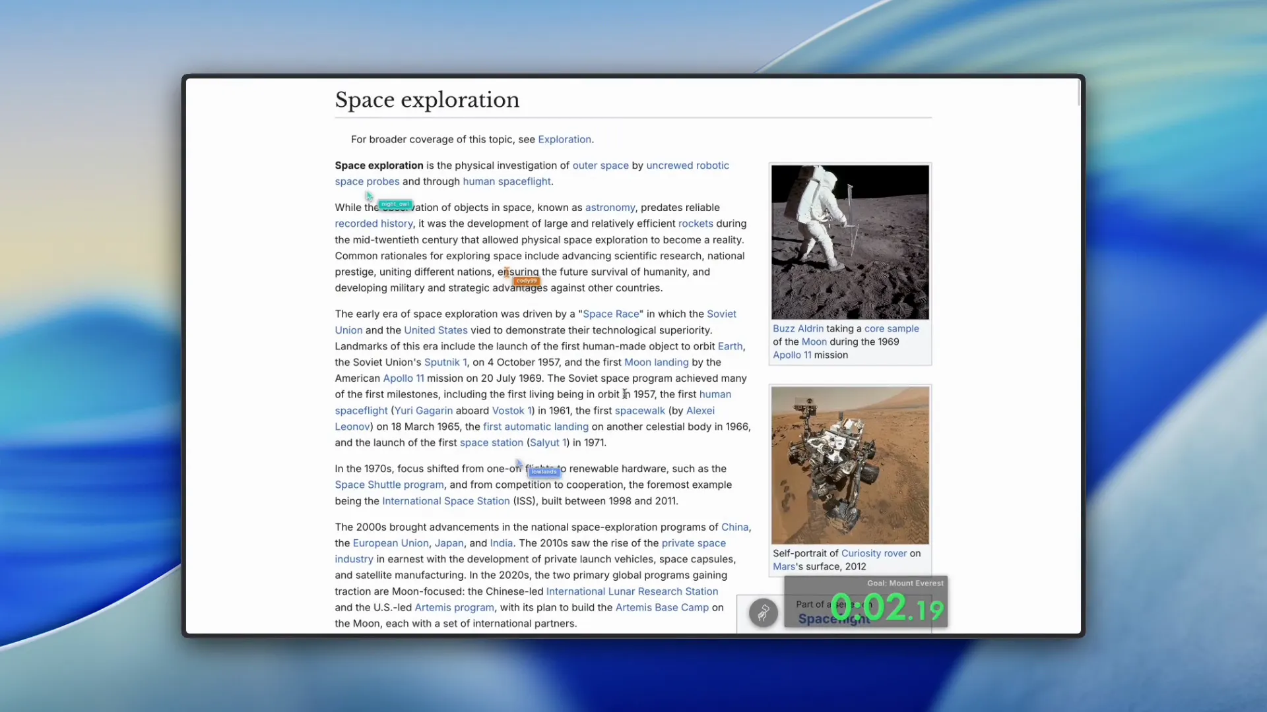Follow the United States link
This screenshot has height=712, width=1267.
[436, 330]
